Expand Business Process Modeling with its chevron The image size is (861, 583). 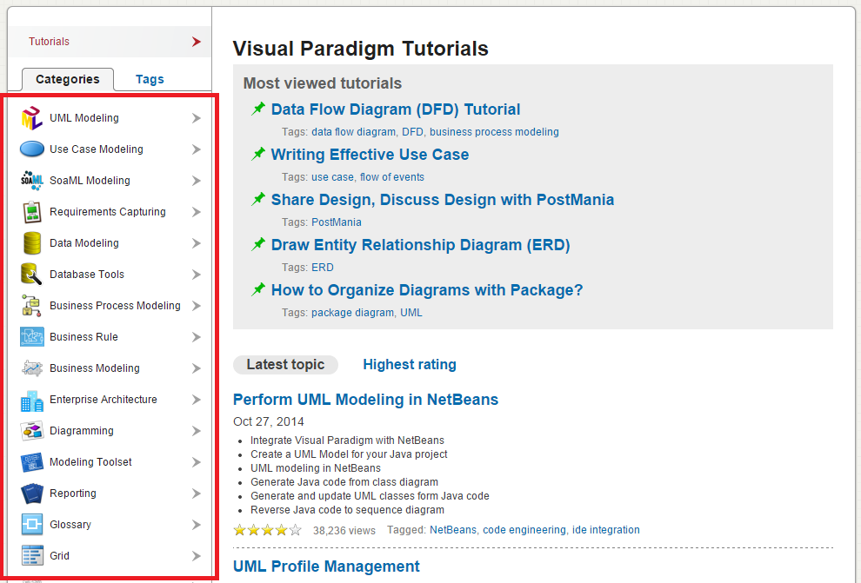(196, 306)
